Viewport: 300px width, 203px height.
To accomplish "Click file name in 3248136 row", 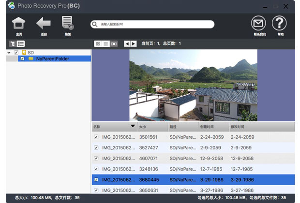I will 118,169.
